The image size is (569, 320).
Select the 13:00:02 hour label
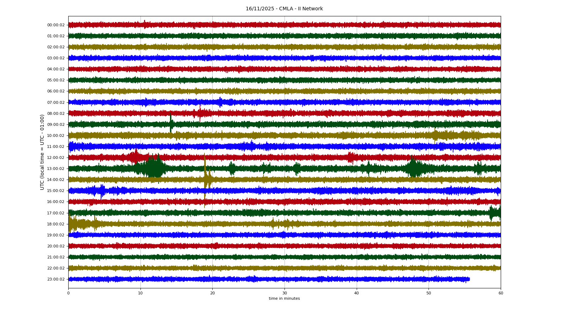(x=56, y=169)
